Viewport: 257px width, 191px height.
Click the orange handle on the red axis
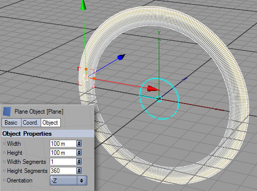click(94, 78)
